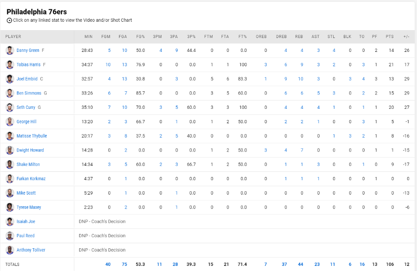Viewport: 417px width, 271px height.
Task: Click Tyrese Maxey's player headshot
Action: (10, 207)
